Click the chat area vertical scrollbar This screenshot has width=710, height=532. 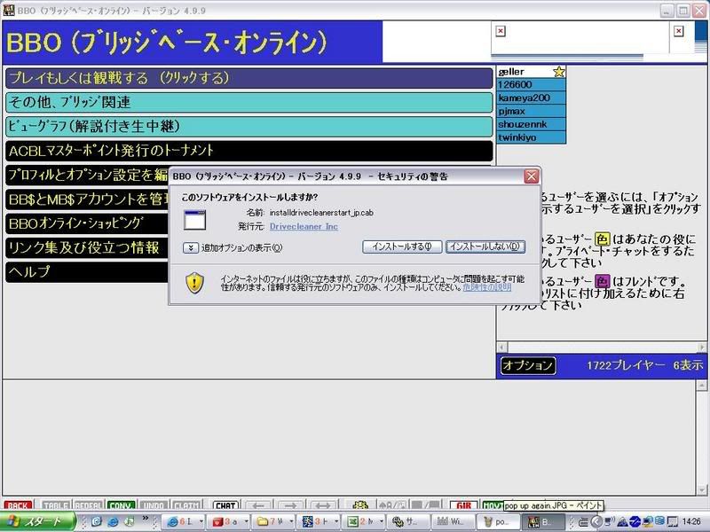point(702,437)
